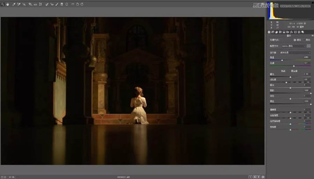Click the Highlights slider handle
The image size is (314, 179).
click(290, 88)
